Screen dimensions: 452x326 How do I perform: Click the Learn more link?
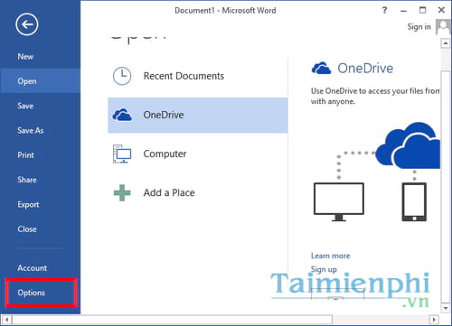(330, 256)
